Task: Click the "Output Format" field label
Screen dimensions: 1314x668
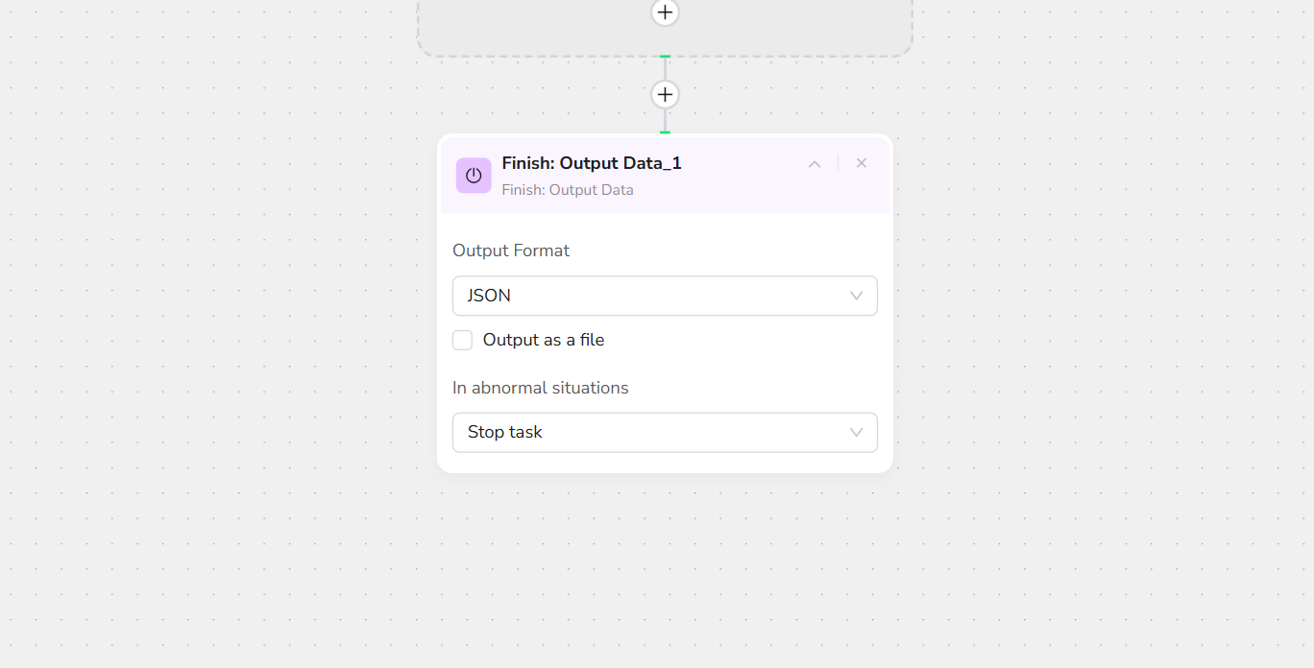Action: [x=511, y=250]
